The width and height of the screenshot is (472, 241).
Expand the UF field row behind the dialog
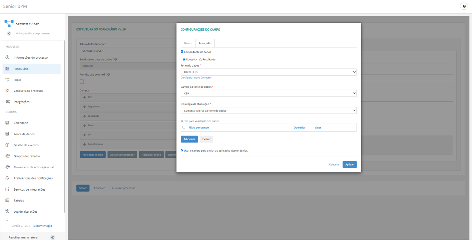(128, 135)
